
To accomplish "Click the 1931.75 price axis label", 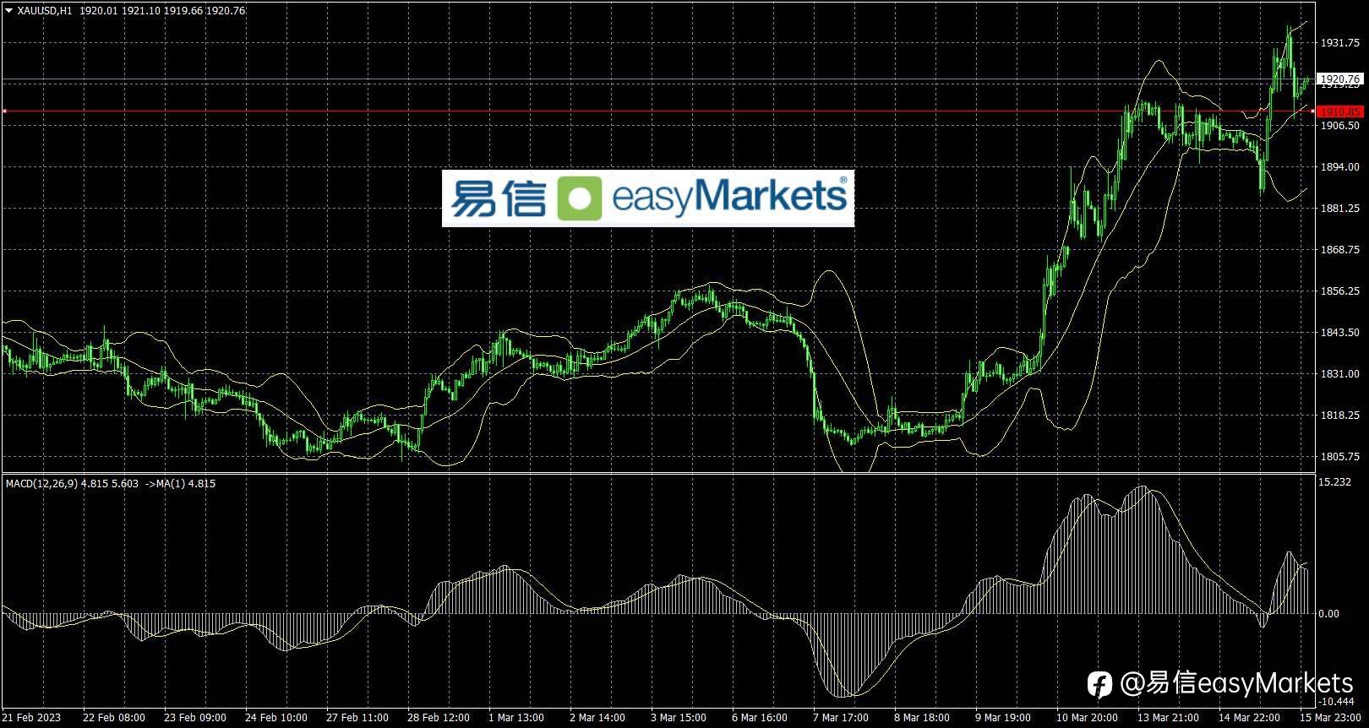I will click(1340, 43).
